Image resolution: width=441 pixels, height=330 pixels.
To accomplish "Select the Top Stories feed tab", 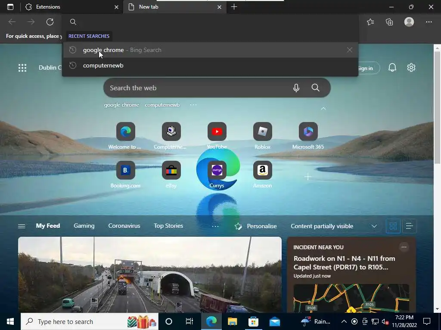I will (x=168, y=226).
